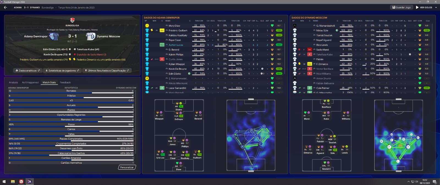Viewport: 440px width, 185px height.
Task: Sort Adana table by CLA column
Action: (x=280, y=21)
